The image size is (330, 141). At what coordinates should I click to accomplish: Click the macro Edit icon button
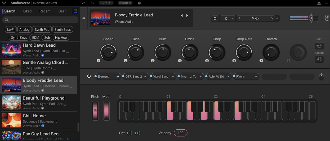(319, 46)
